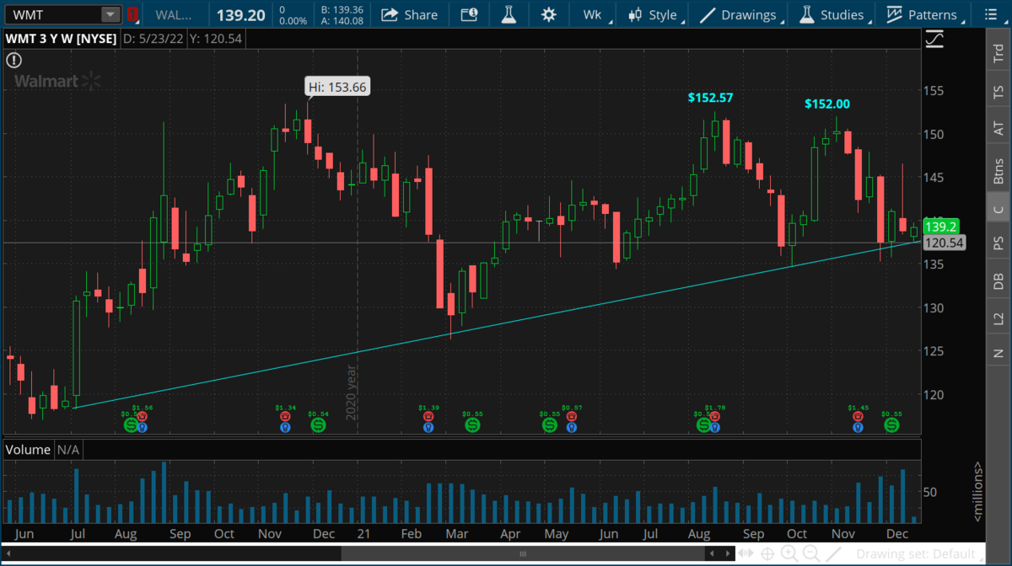
Task: Open the Wk timeframe selector
Action: click(593, 14)
